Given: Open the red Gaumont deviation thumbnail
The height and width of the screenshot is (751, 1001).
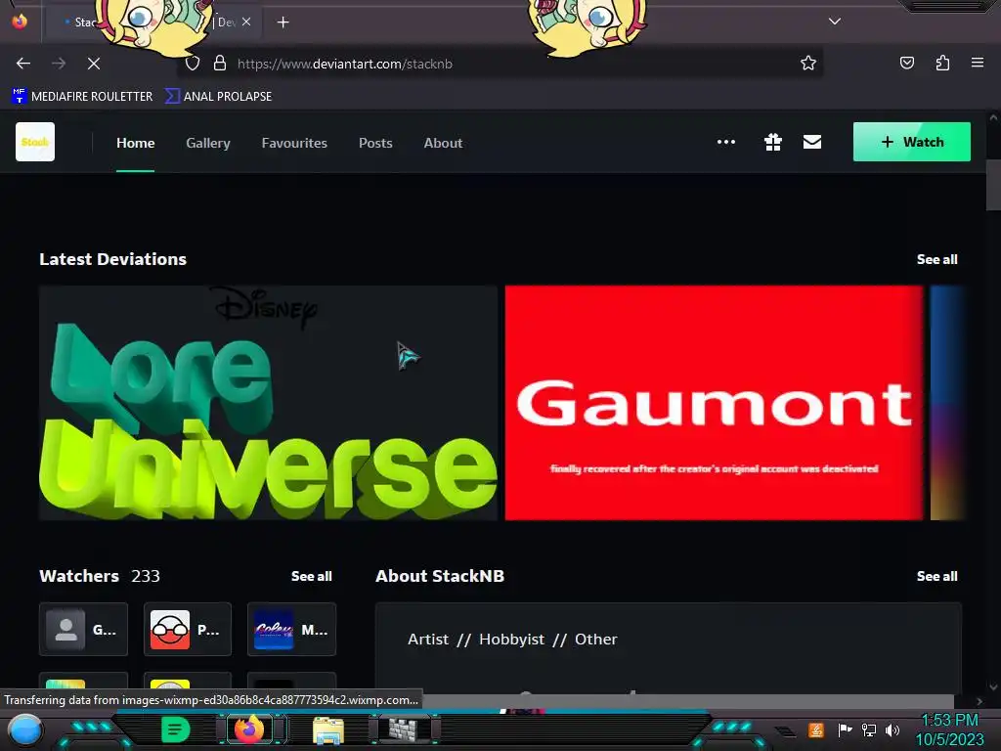Looking at the screenshot, I should pos(714,402).
